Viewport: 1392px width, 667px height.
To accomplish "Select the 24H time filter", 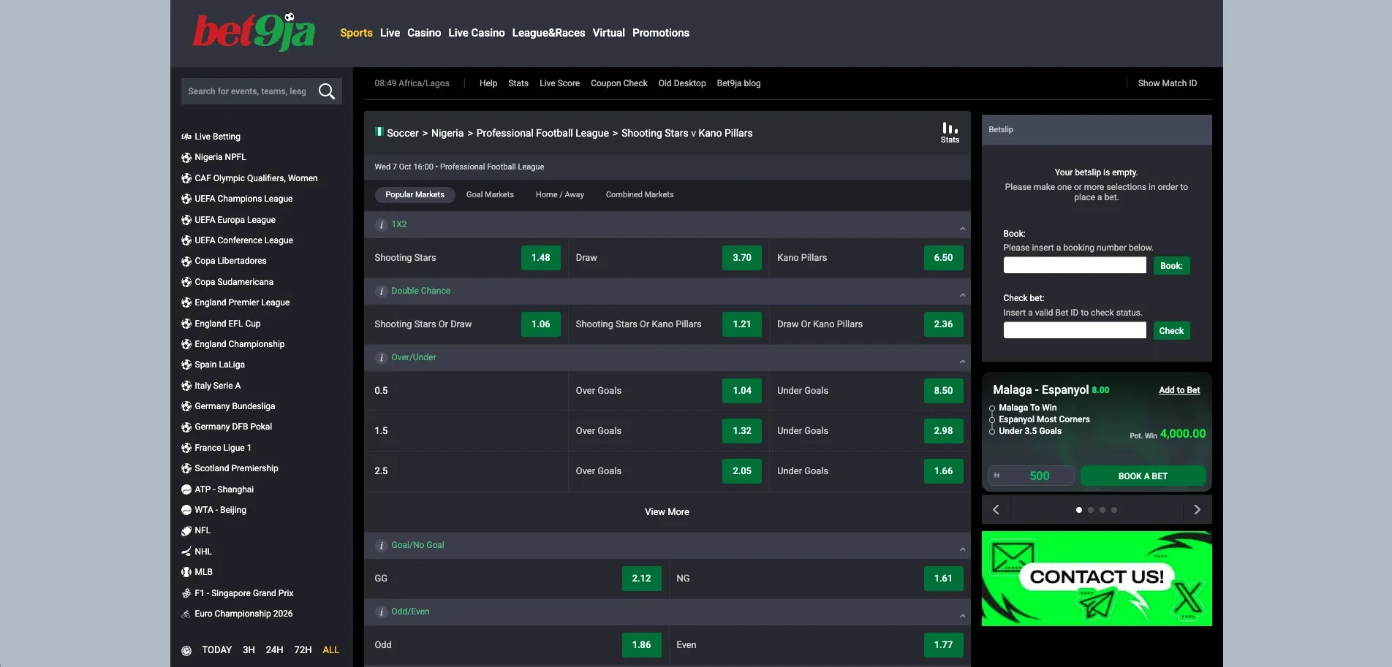I will tap(274, 650).
